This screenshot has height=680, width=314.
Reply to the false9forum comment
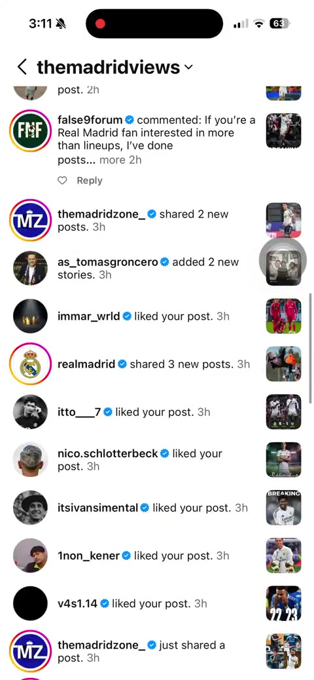coord(89,180)
